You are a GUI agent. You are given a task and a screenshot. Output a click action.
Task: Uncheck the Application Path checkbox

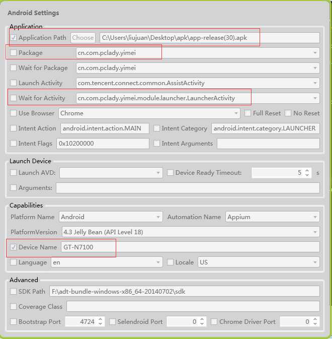14,38
